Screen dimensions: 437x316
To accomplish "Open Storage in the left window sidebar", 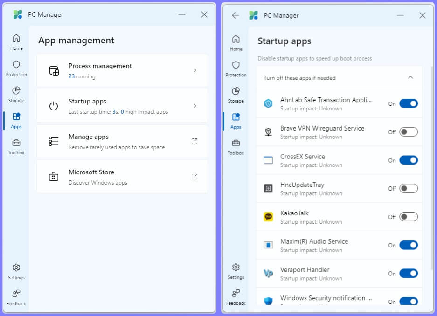I will point(16,95).
